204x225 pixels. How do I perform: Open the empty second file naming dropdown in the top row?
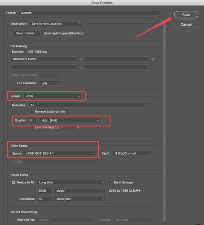pyautogui.click(x=117, y=59)
